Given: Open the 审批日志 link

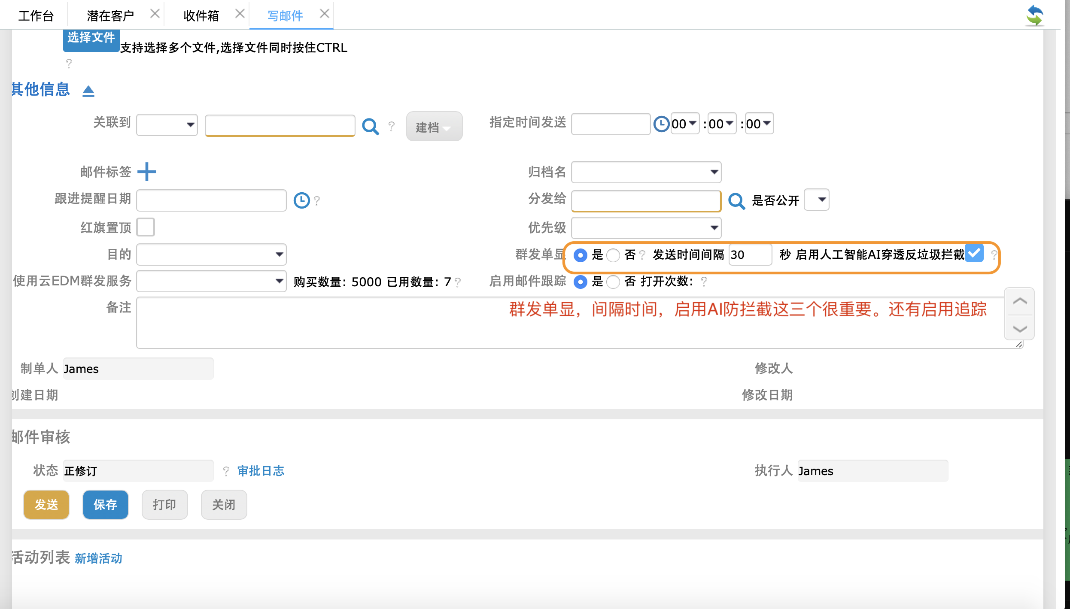Looking at the screenshot, I should 261,471.
